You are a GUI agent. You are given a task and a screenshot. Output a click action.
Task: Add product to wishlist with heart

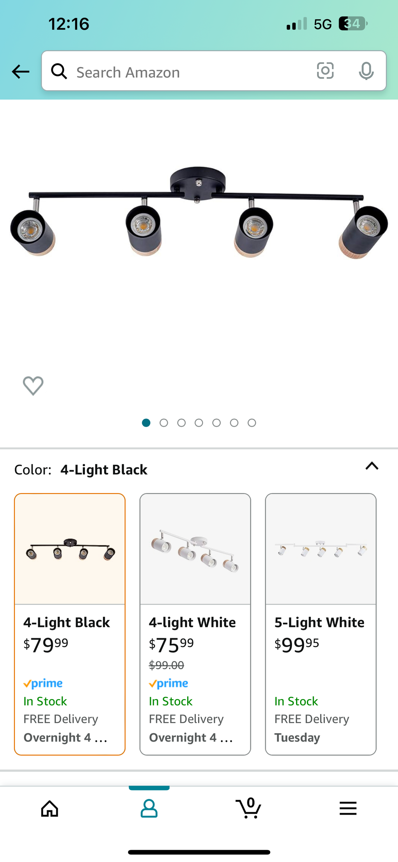tap(33, 385)
